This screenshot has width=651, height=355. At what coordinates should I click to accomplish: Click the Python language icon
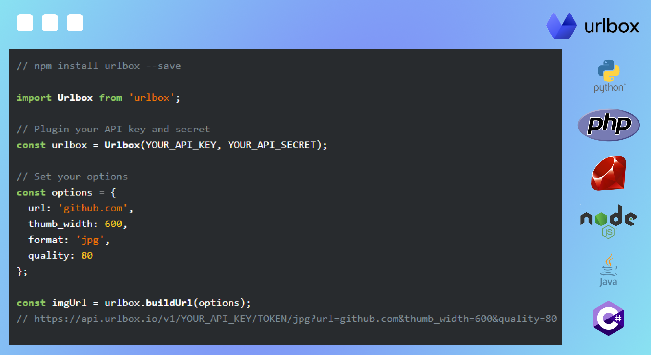pyautogui.click(x=609, y=75)
